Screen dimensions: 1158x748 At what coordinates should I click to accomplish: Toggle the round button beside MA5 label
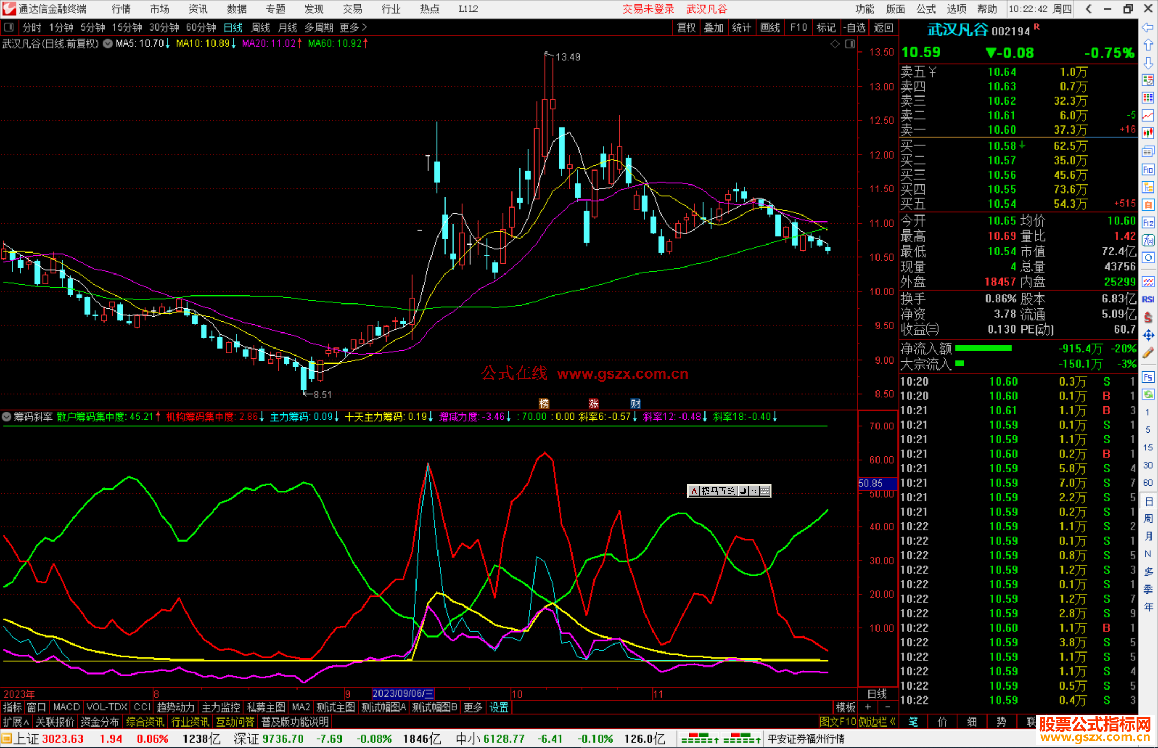108,43
